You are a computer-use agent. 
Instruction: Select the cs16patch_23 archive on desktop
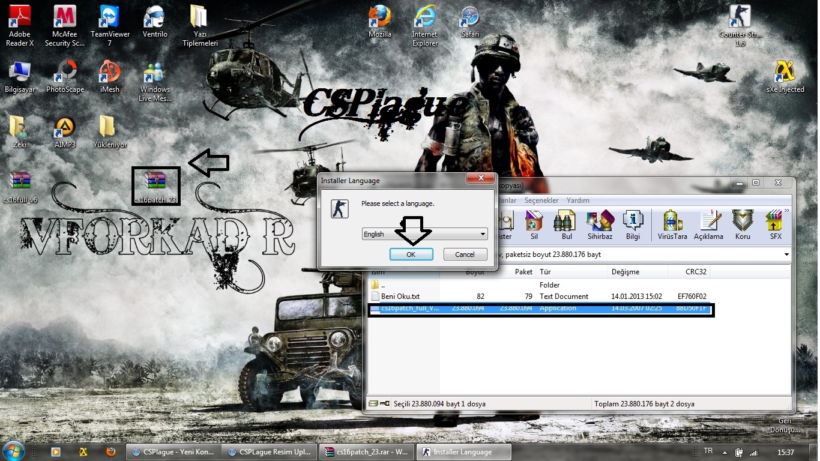point(155,185)
